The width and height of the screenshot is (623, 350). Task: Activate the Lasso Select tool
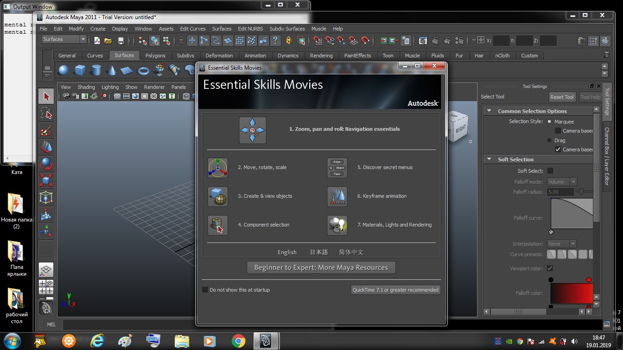tap(46, 113)
